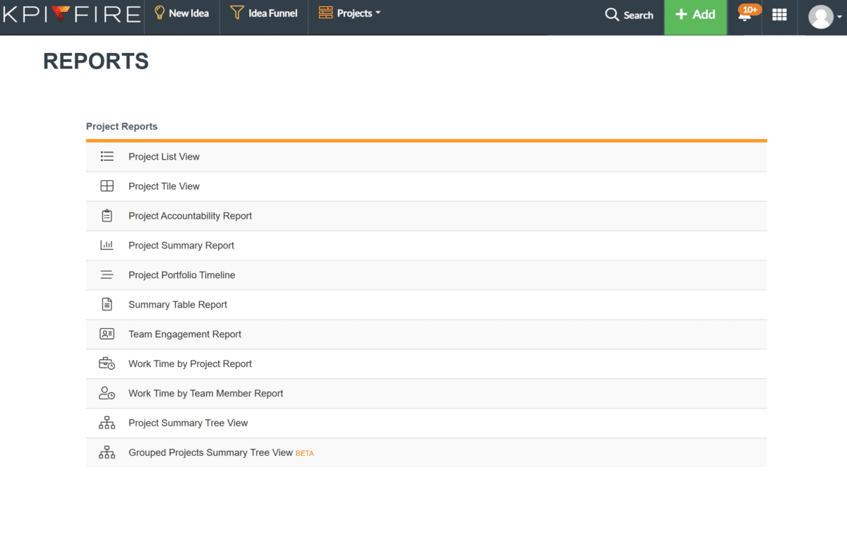Click the green Add button
Viewport: 847px width, 537px height.
(695, 15)
